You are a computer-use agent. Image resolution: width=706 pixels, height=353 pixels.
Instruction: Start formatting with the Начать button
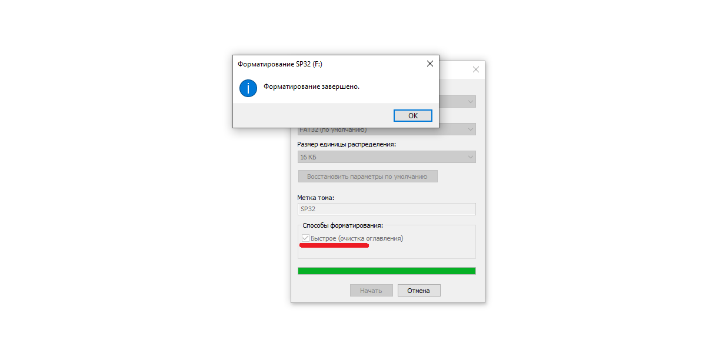point(371,291)
